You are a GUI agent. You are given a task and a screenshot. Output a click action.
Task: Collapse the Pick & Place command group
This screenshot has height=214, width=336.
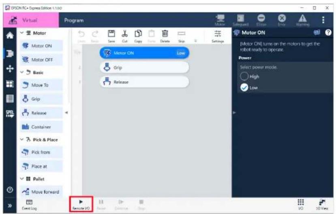[x=21, y=140]
